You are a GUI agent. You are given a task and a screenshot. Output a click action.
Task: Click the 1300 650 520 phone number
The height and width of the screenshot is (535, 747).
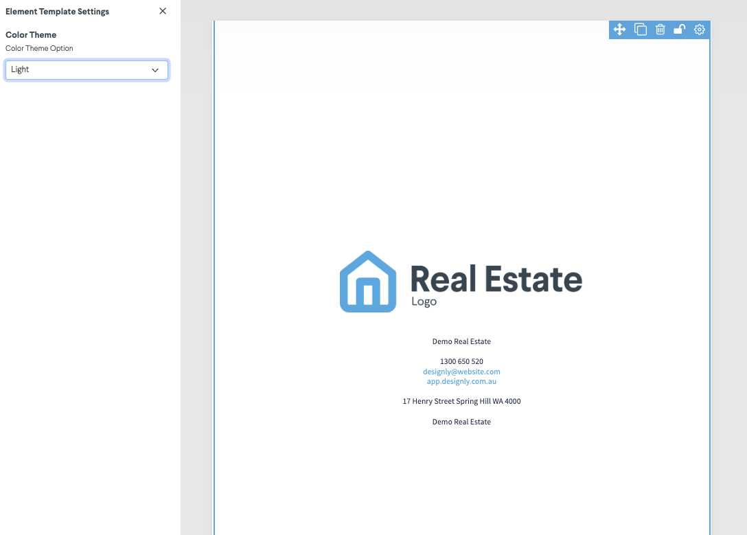pos(461,362)
